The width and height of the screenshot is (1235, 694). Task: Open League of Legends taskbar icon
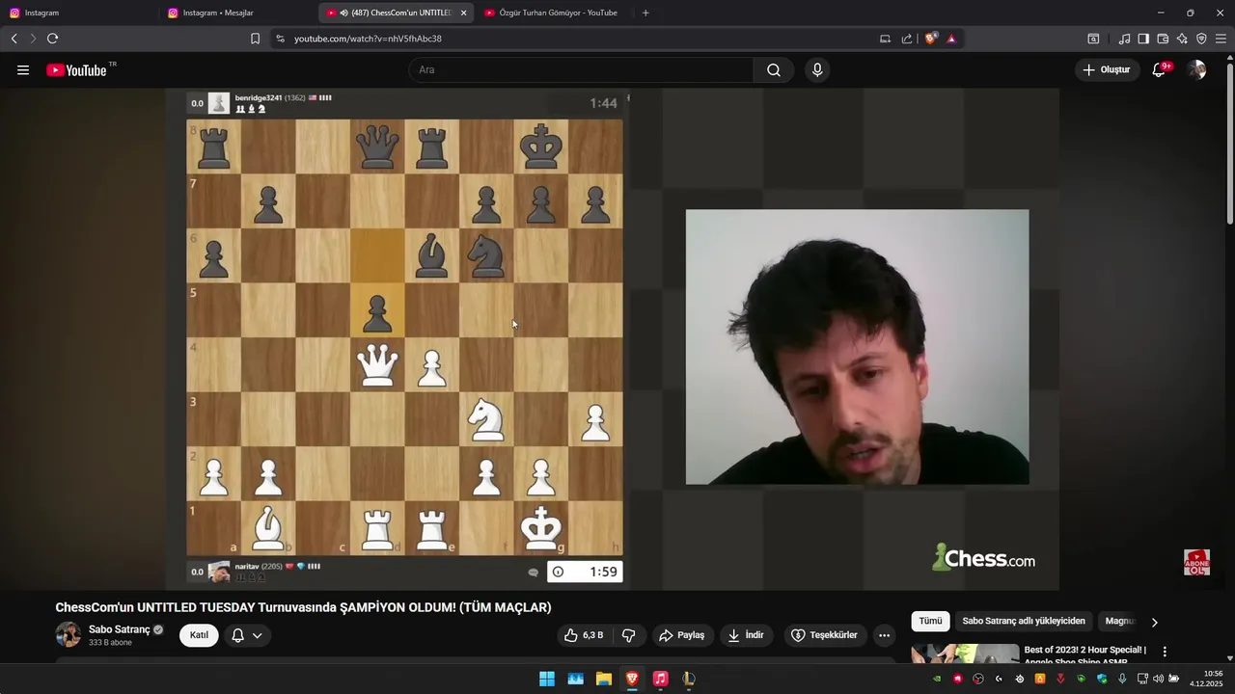689,679
